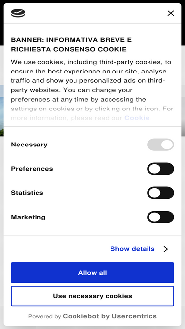Open Powered by Cookiebot by Usercentrics link
Viewport: 185px width, 329px height.
[93, 316]
